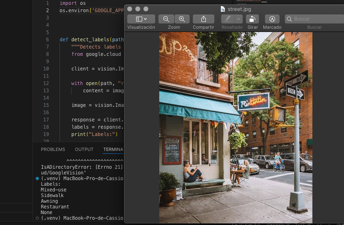Rotate the image with the Girar button
This screenshot has width=344, height=225.
(252, 19)
